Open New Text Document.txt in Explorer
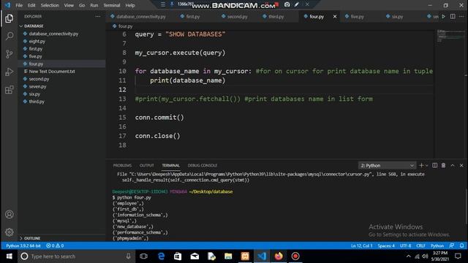468x263 pixels. 52,72
